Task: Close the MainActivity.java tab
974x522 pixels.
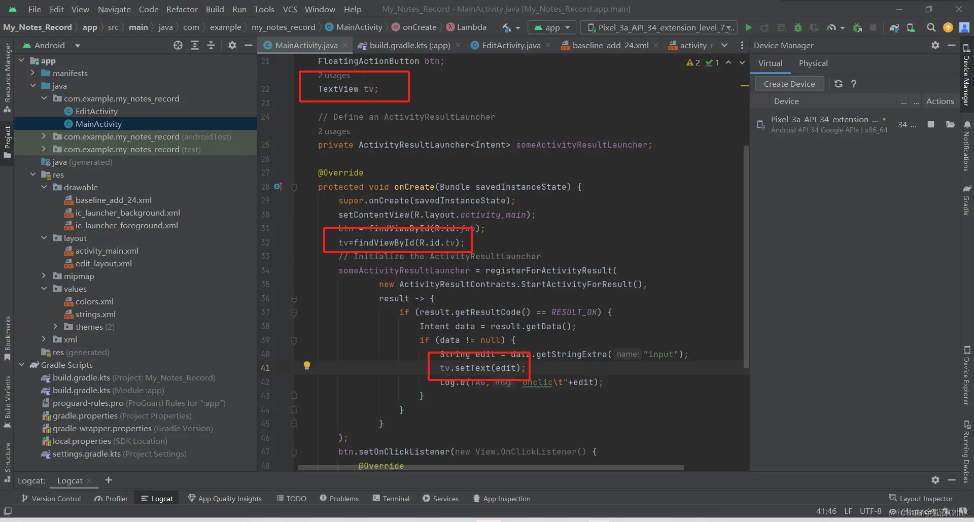Action: point(345,45)
